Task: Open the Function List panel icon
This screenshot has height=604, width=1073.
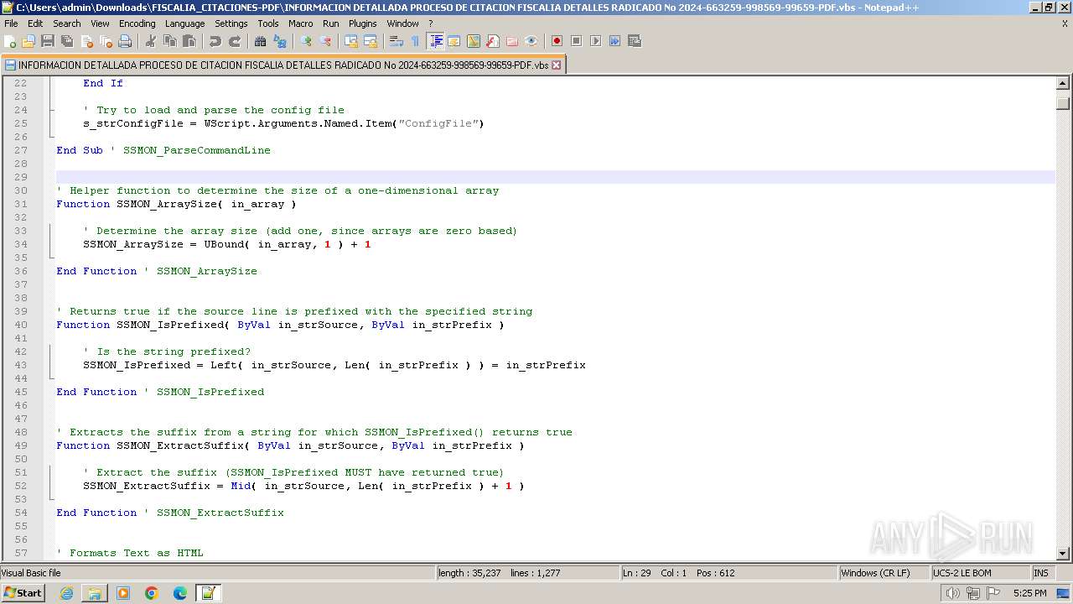Action: [x=493, y=41]
